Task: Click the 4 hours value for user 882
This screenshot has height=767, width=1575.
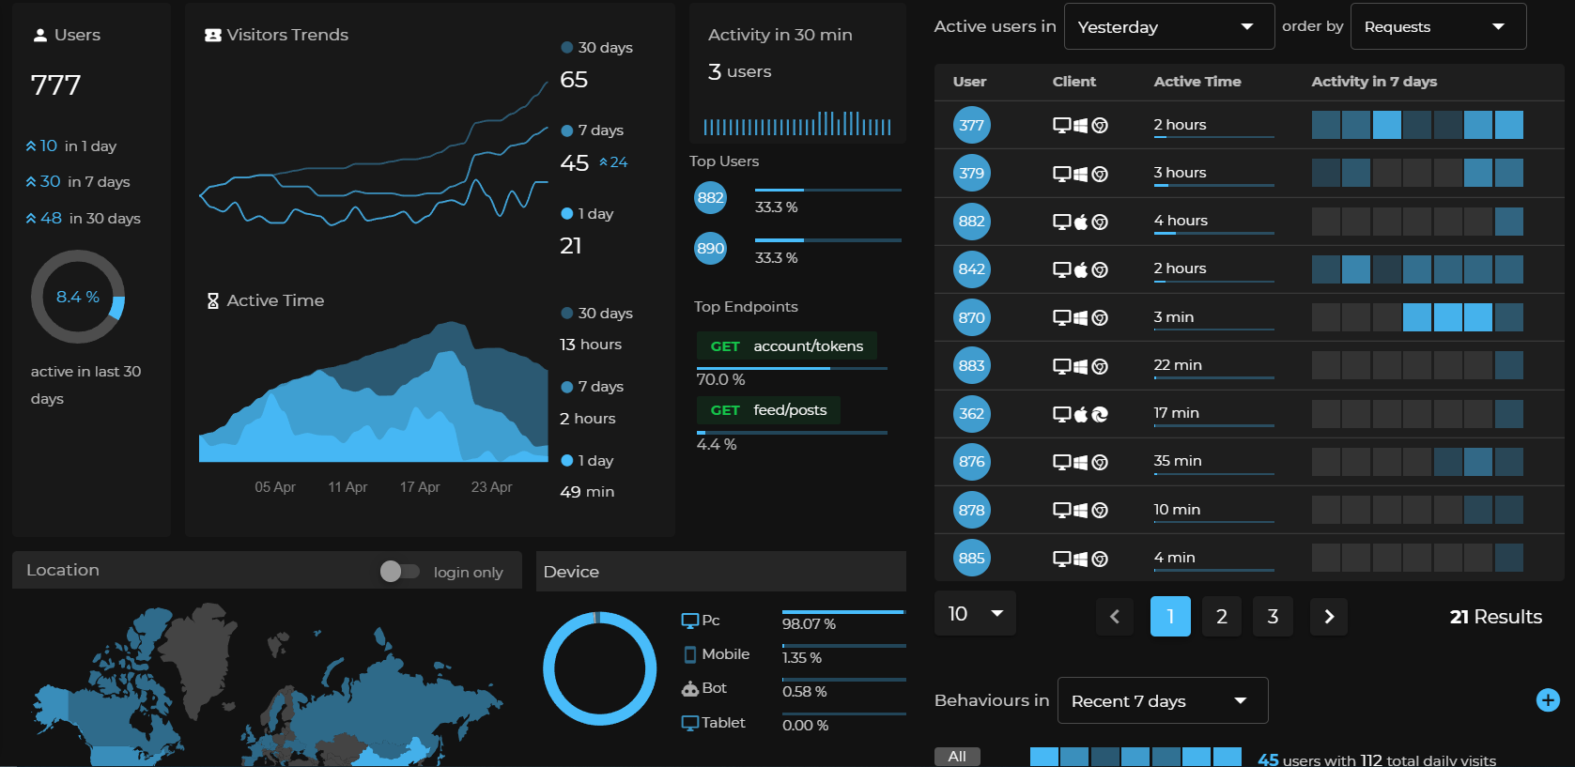Action: pos(1181,221)
